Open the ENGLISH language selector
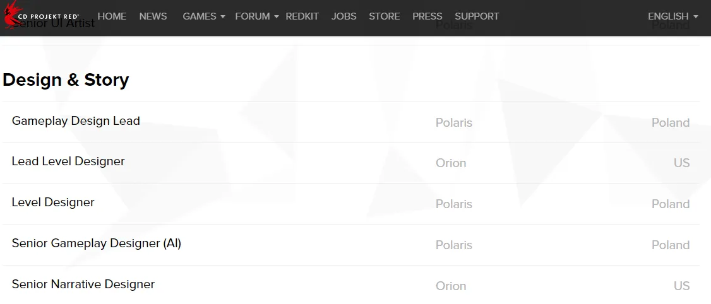The image size is (711, 304). (673, 16)
